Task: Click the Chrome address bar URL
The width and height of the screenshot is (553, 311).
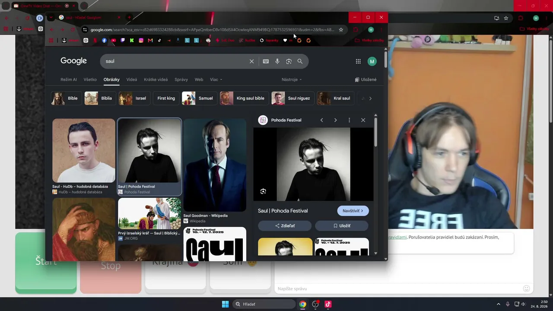Action: point(212,30)
